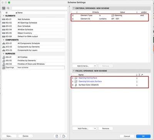Viewport: 154px width, 140px height.
Task: Select the Finishes by Elements name
Action: click(x=27, y=61)
